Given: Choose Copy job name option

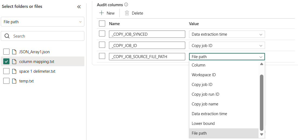Looking at the screenshot, I should click(224, 104).
